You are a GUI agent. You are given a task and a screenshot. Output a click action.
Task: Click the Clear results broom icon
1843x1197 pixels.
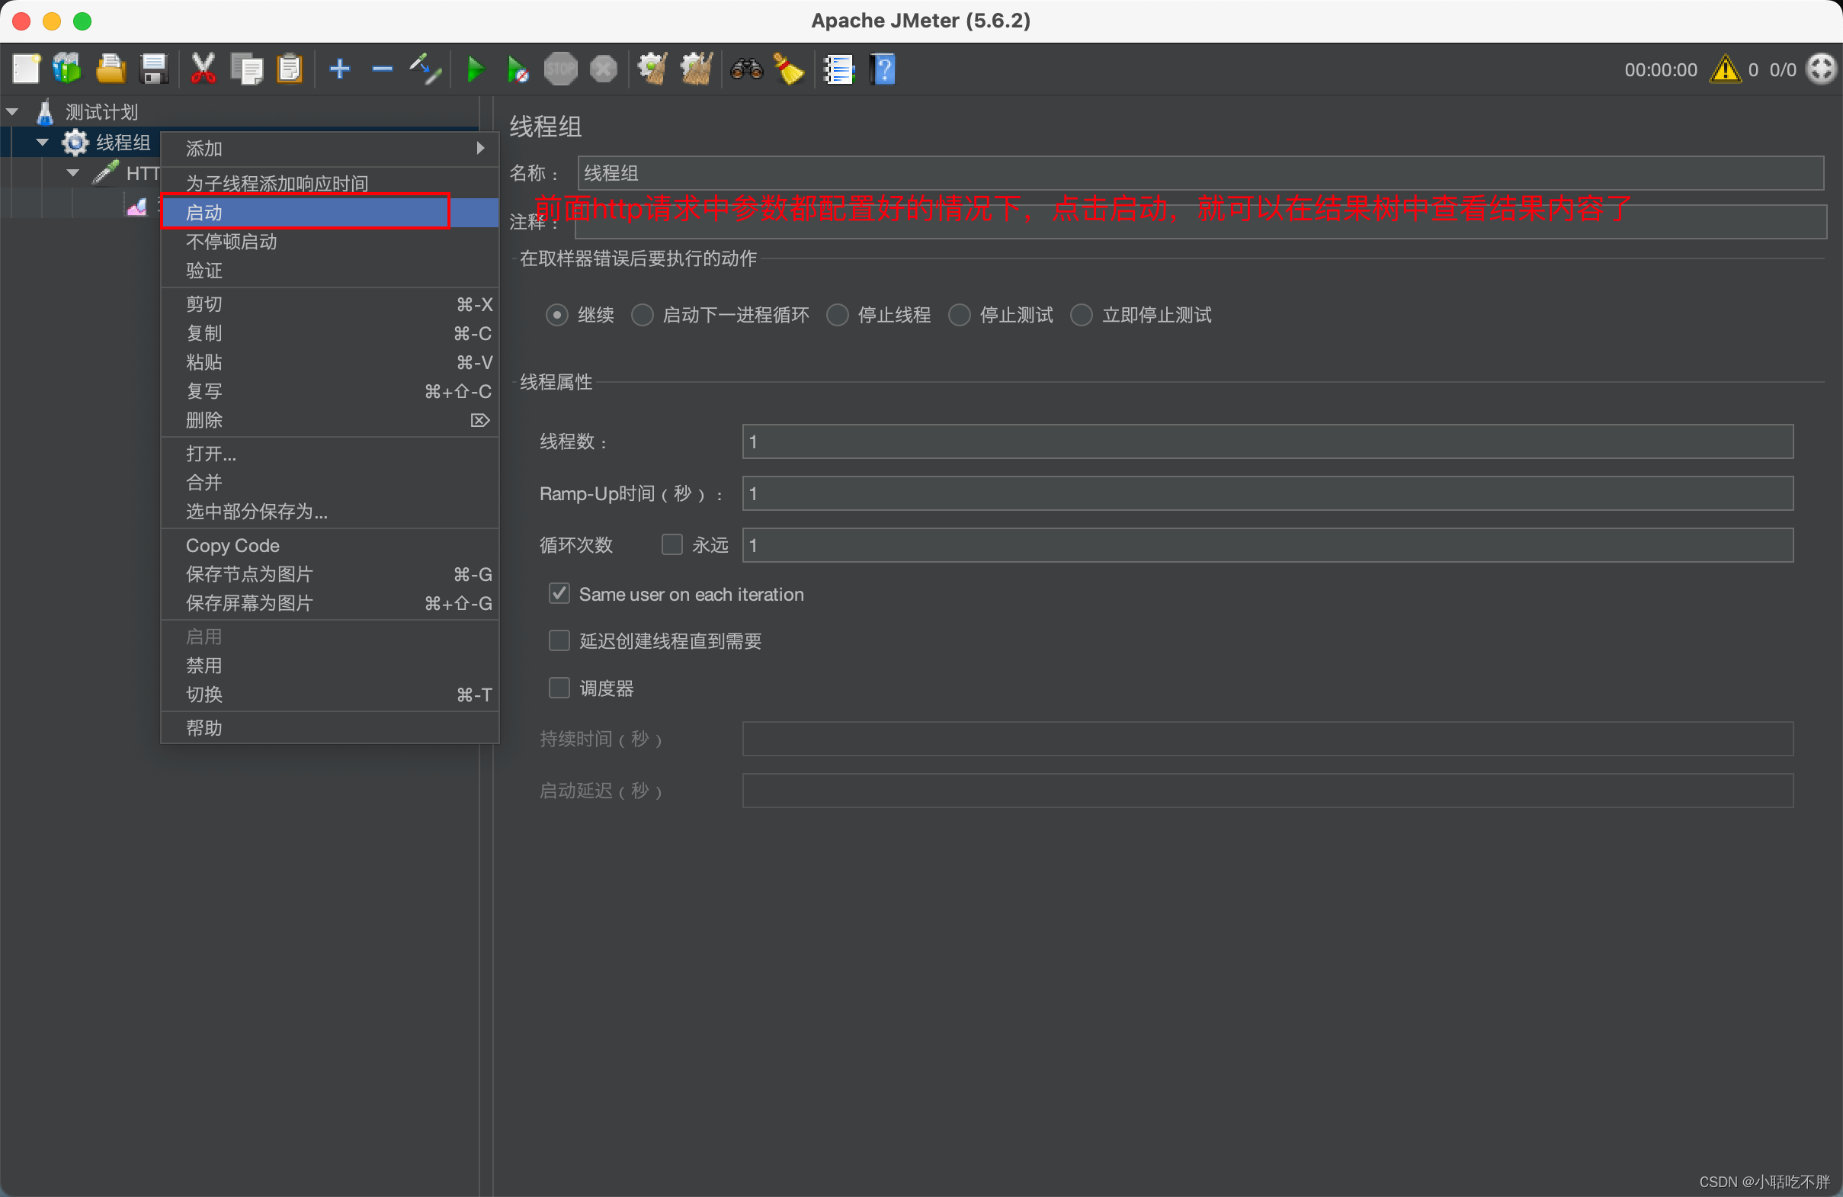(x=652, y=69)
